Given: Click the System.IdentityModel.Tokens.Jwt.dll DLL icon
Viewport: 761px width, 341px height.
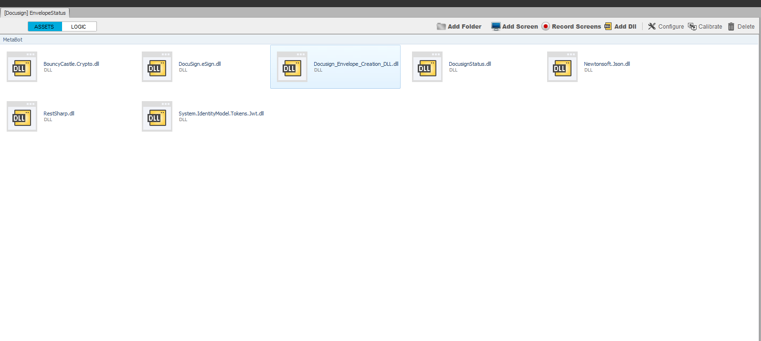Looking at the screenshot, I should [x=157, y=116].
